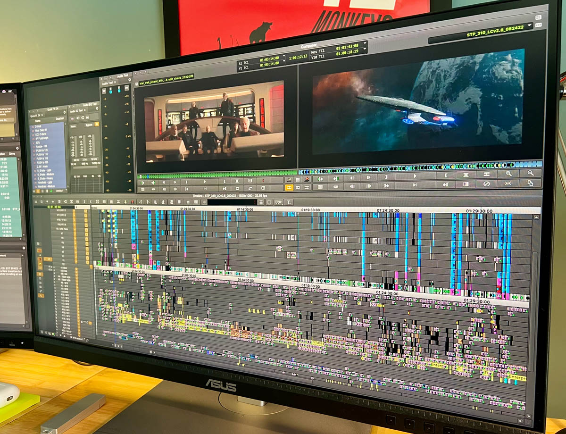This screenshot has height=434, width=566.
Task: Select the Quick FX DN tab
Action: (36, 116)
